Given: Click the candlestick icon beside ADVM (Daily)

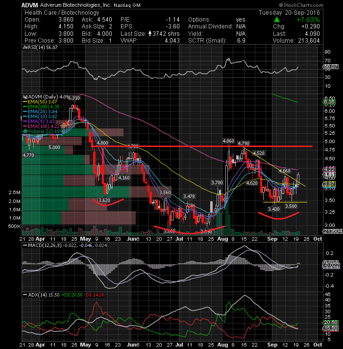Looking at the screenshot, I should pos(25,97).
